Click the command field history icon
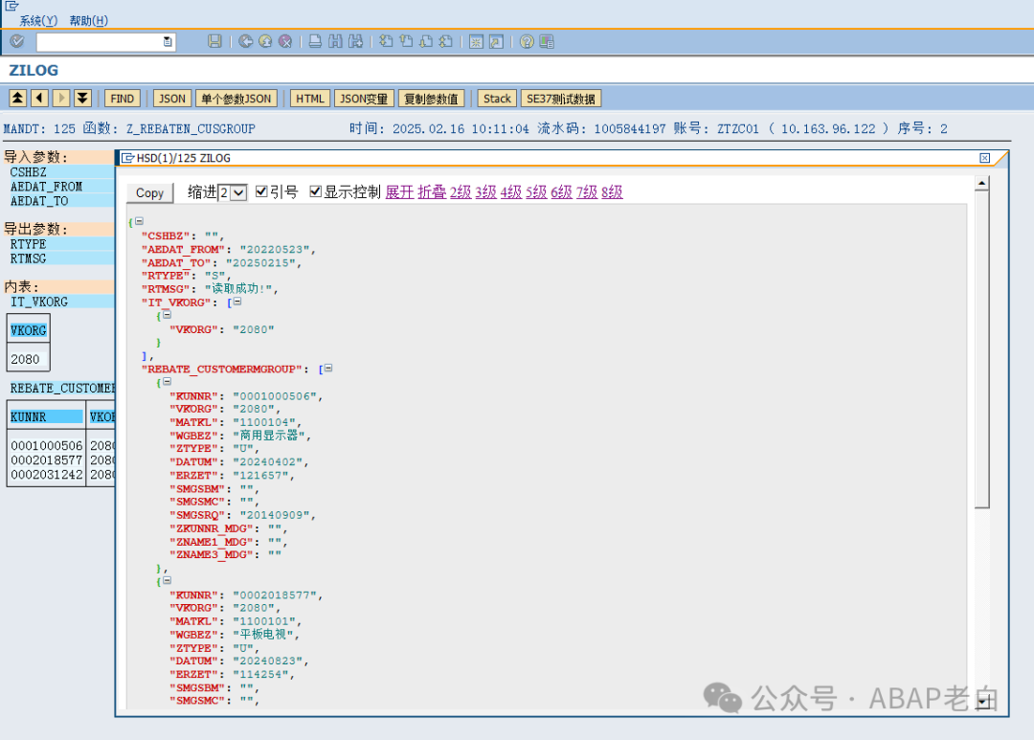The width and height of the screenshot is (1034, 740). tap(168, 41)
